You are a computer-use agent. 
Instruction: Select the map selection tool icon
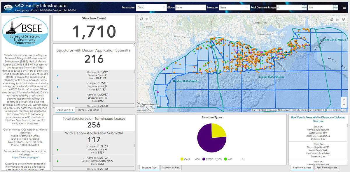pyautogui.click(x=141, y=19)
